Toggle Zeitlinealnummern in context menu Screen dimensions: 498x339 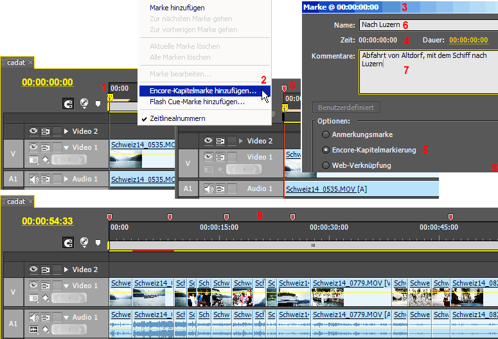click(x=205, y=118)
